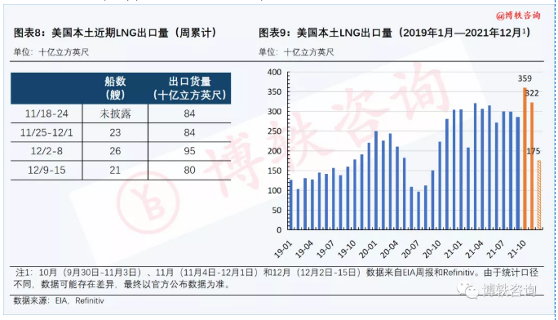Click the hatched orange 175 bar
Viewport: 558px width, 320px height.
[538, 195]
